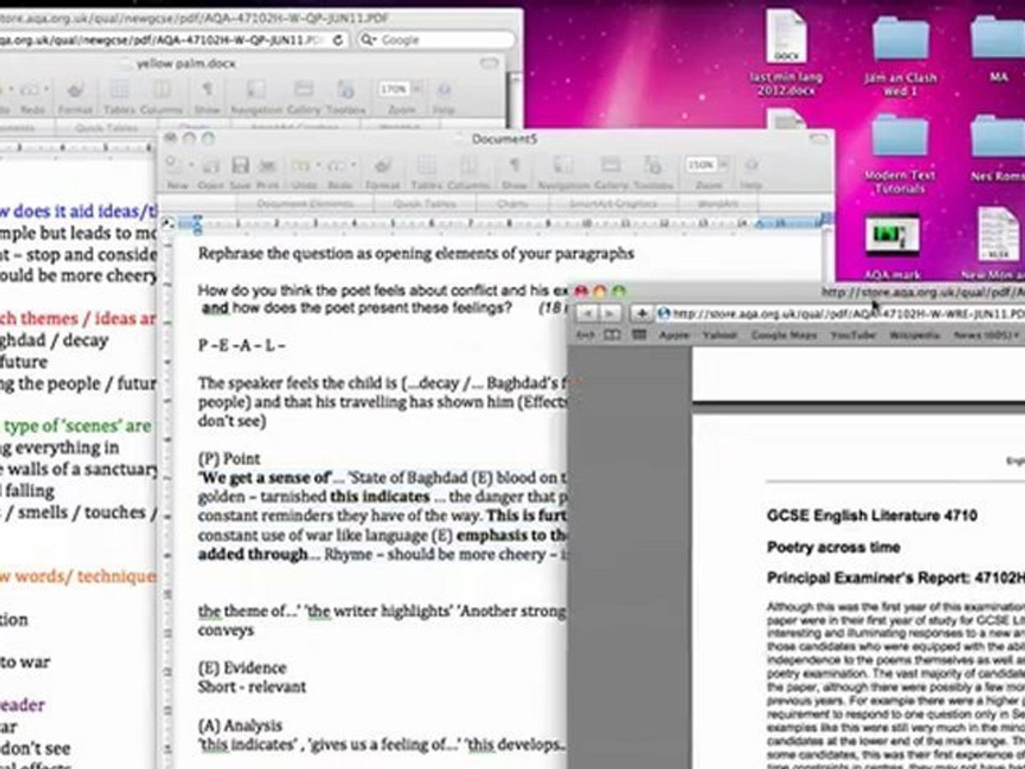Image resolution: width=1025 pixels, height=769 pixels.
Task: Select the 'AQA mark' desktop file thumbnail
Action: point(892,247)
